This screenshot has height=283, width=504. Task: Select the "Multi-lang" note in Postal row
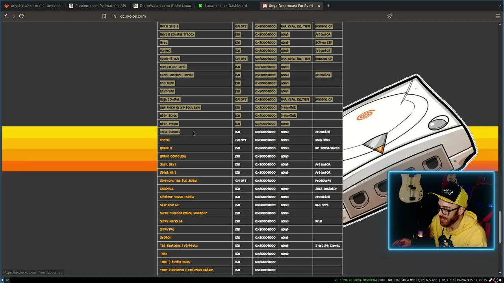(322, 140)
